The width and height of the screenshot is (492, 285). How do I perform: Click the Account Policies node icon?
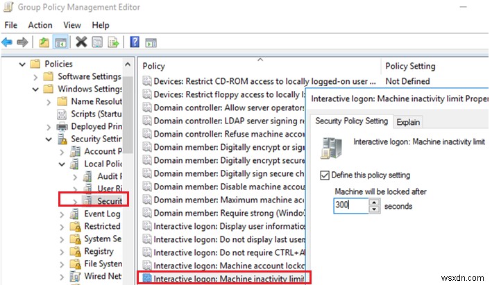(x=75, y=151)
